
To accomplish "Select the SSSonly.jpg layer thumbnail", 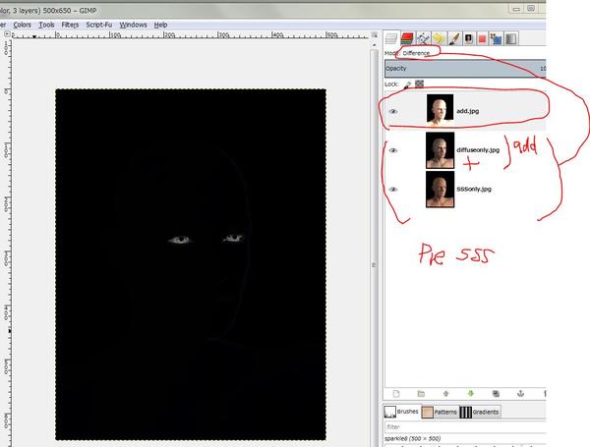I will [x=440, y=189].
